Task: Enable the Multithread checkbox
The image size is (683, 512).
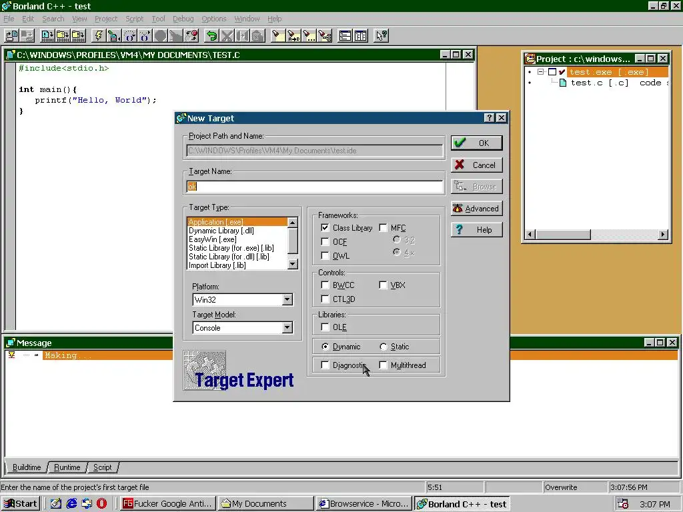Action: [384, 365]
